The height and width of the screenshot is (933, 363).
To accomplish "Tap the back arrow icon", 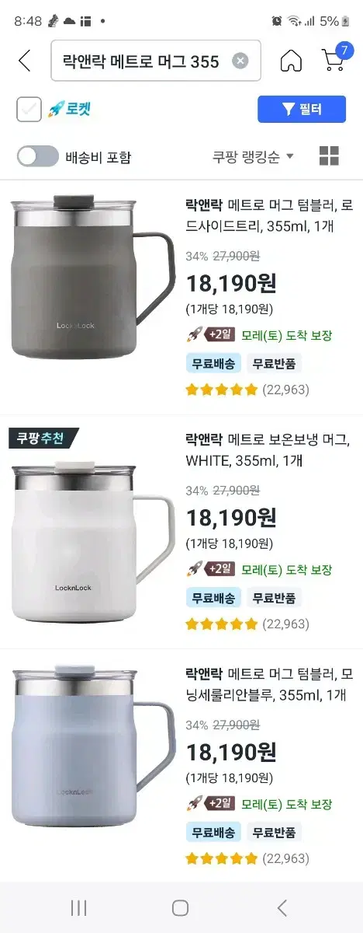I will 24,61.
